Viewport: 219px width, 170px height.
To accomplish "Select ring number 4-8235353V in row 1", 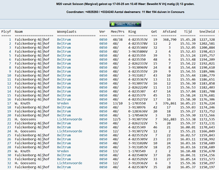I will (138, 39).
